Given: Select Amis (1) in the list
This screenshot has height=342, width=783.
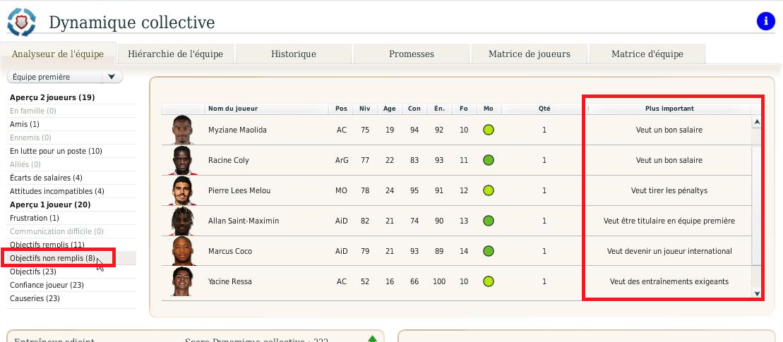Looking at the screenshot, I should 25,124.
